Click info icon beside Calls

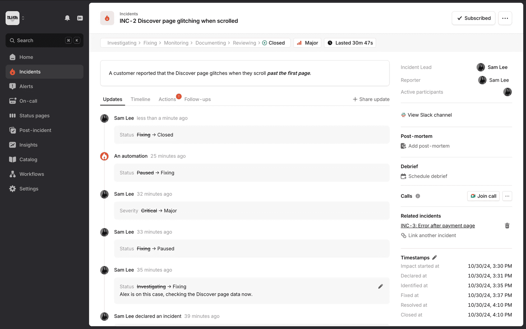418,196
